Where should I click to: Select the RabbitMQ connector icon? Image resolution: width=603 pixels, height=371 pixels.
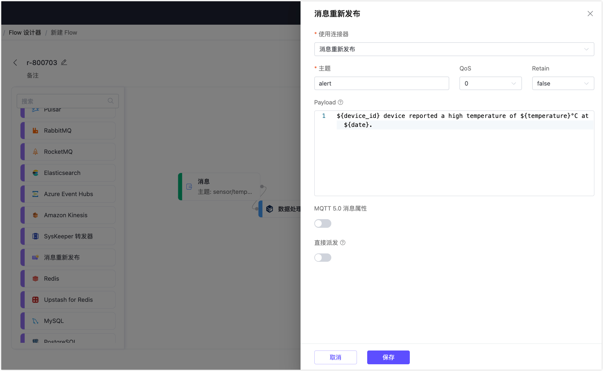click(36, 130)
